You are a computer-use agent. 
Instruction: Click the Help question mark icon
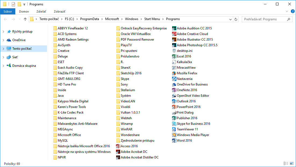(x=293, y=11)
